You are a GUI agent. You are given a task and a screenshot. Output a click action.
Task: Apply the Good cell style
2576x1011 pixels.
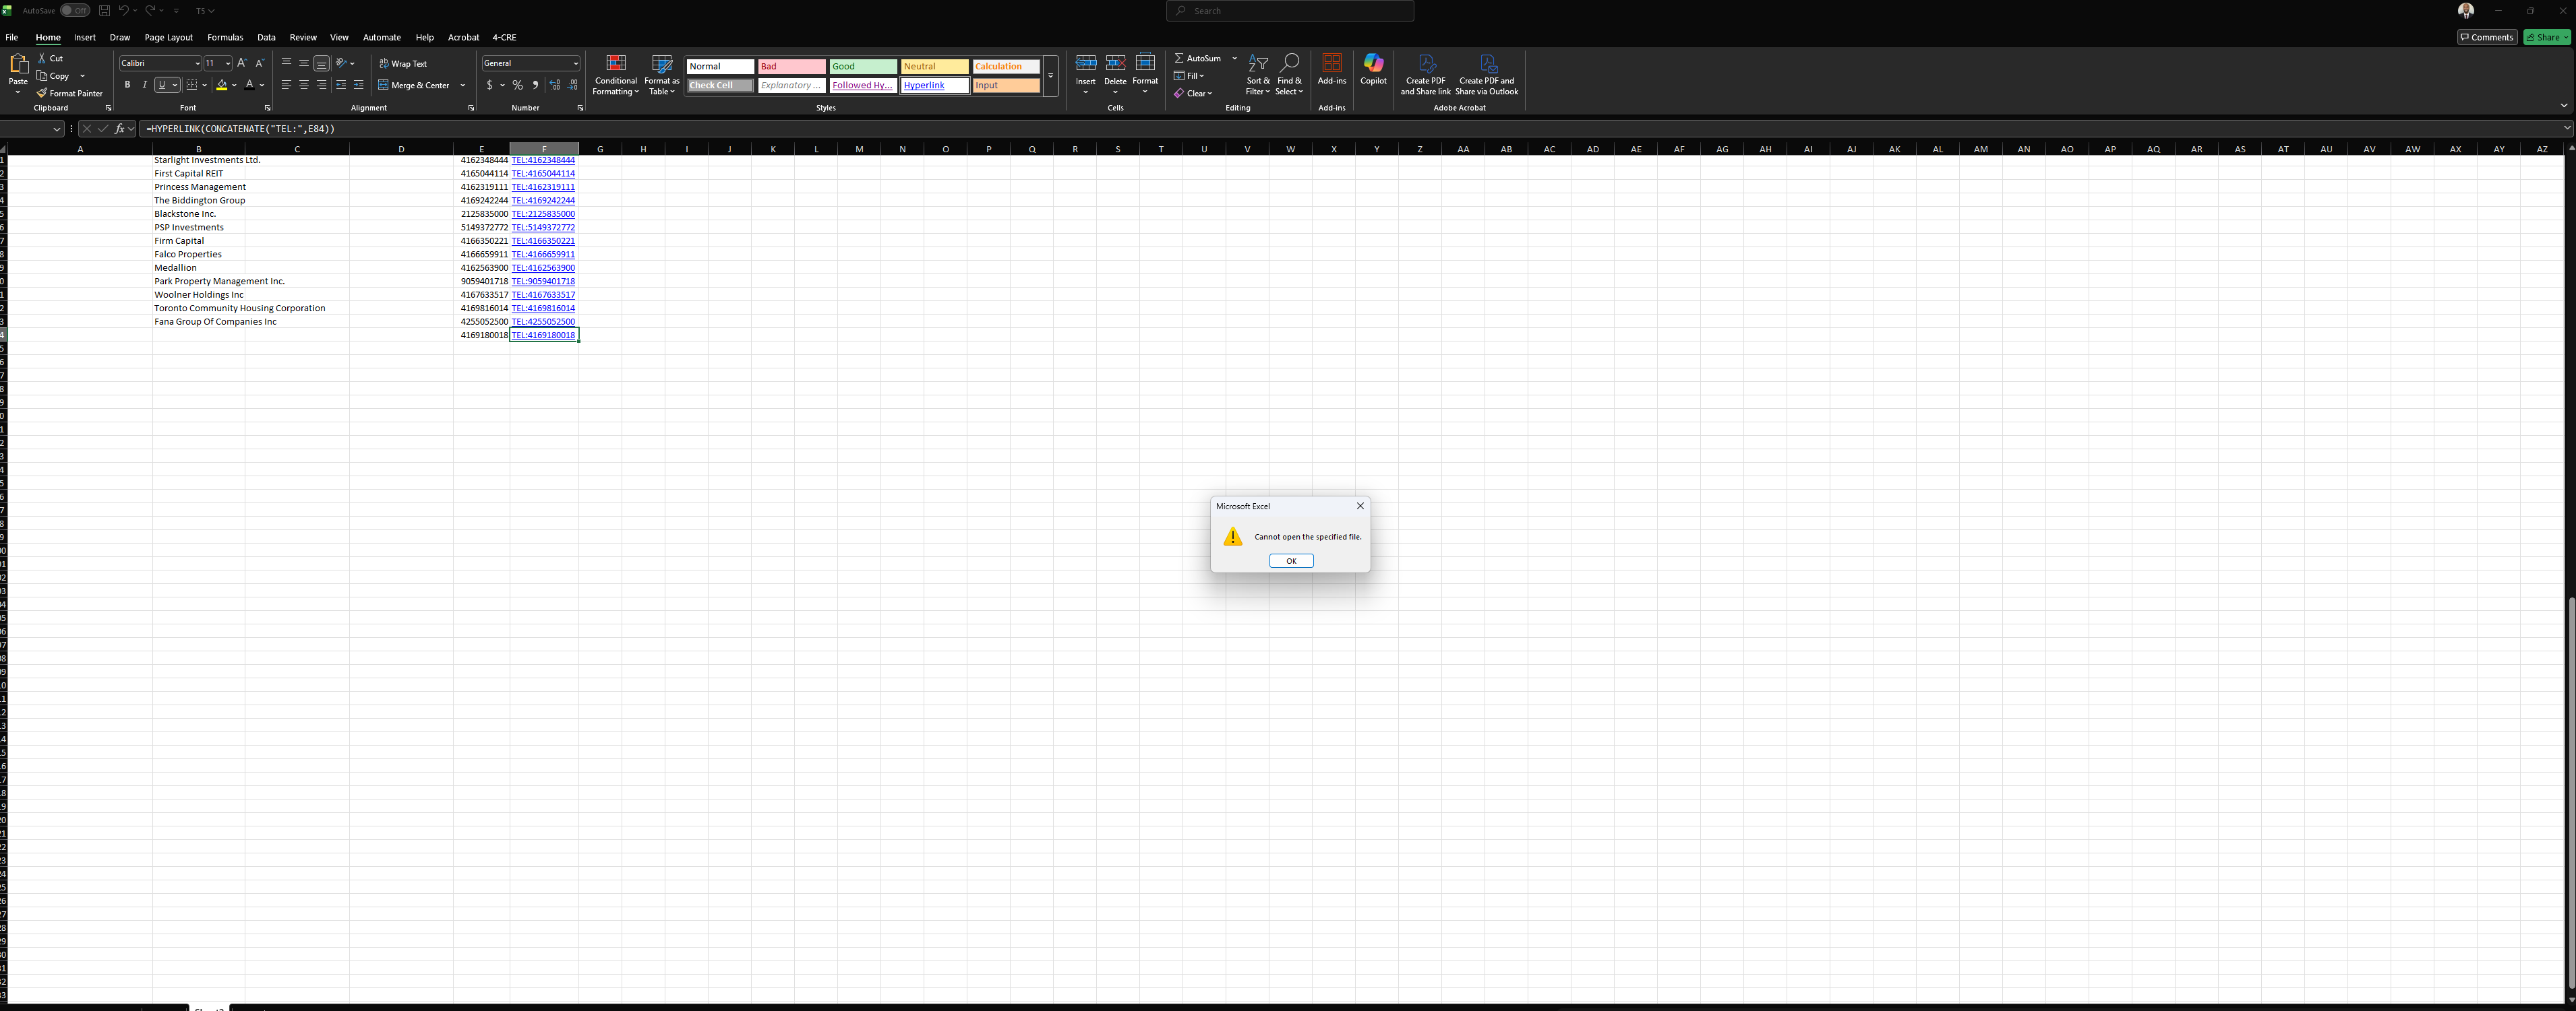point(863,66)
